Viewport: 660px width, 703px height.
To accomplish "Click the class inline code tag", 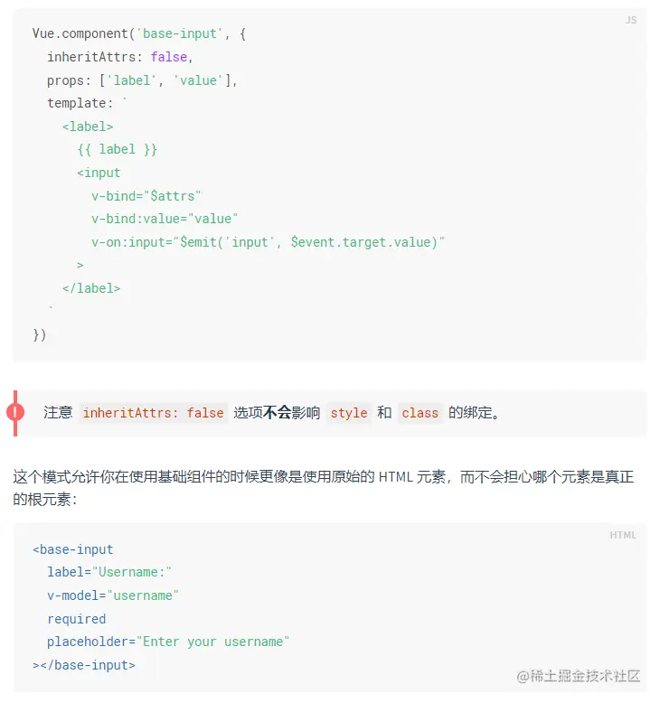I will tap(420, 413).
